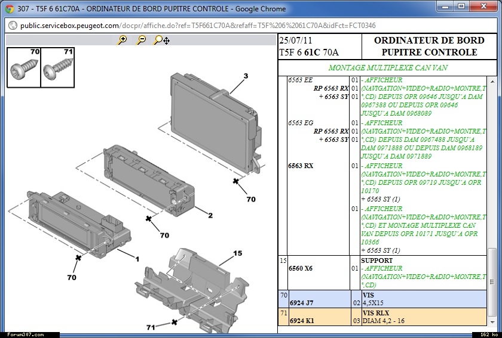Screen dimensions: 502x338
Task: Click quantity 02 in the VIS row
Action: (356, 303)
